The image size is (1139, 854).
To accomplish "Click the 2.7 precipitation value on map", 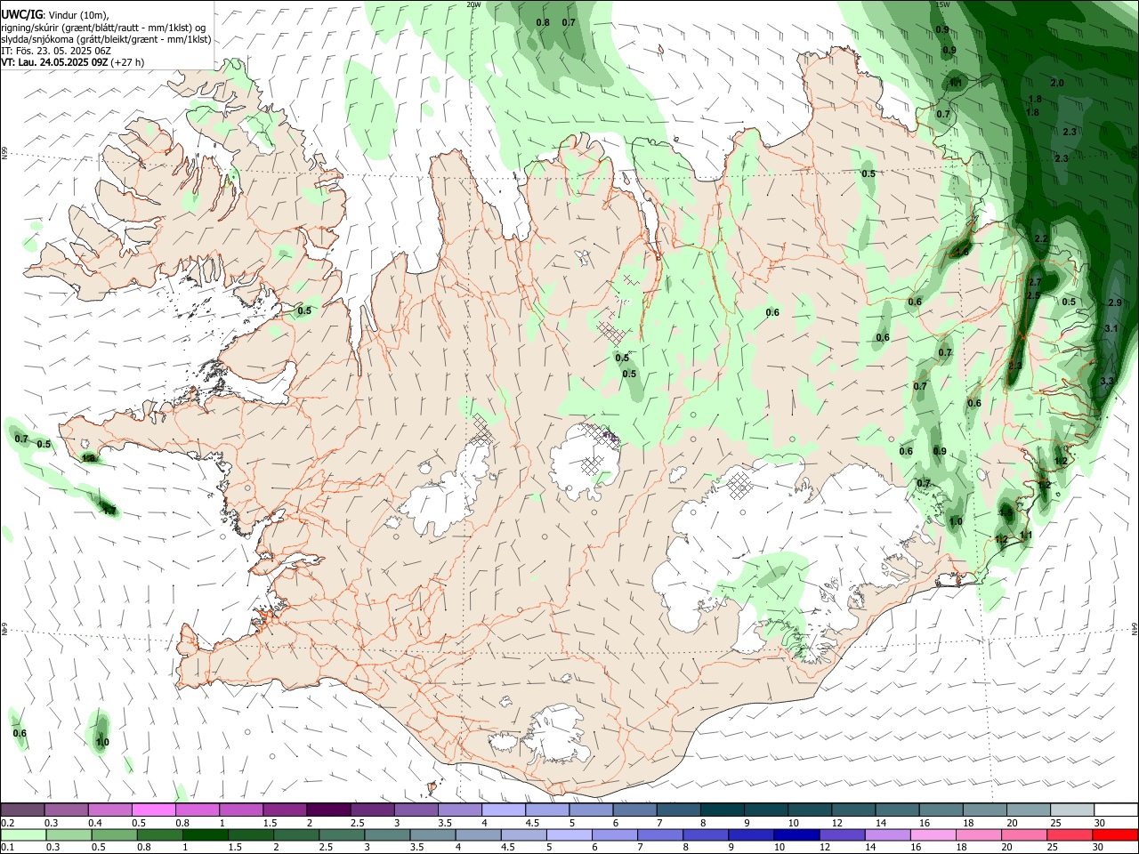I will click(x=1035, y=282).
